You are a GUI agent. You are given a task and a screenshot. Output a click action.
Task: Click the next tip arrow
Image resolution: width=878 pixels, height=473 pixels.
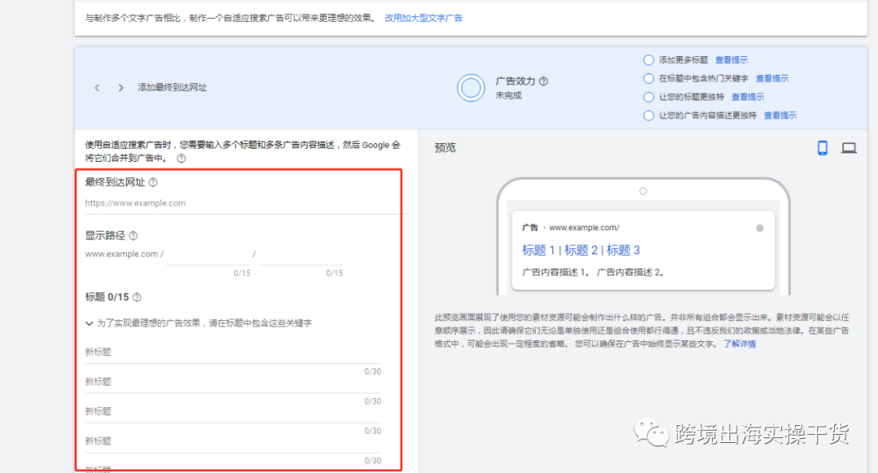(x=120, y=88)
